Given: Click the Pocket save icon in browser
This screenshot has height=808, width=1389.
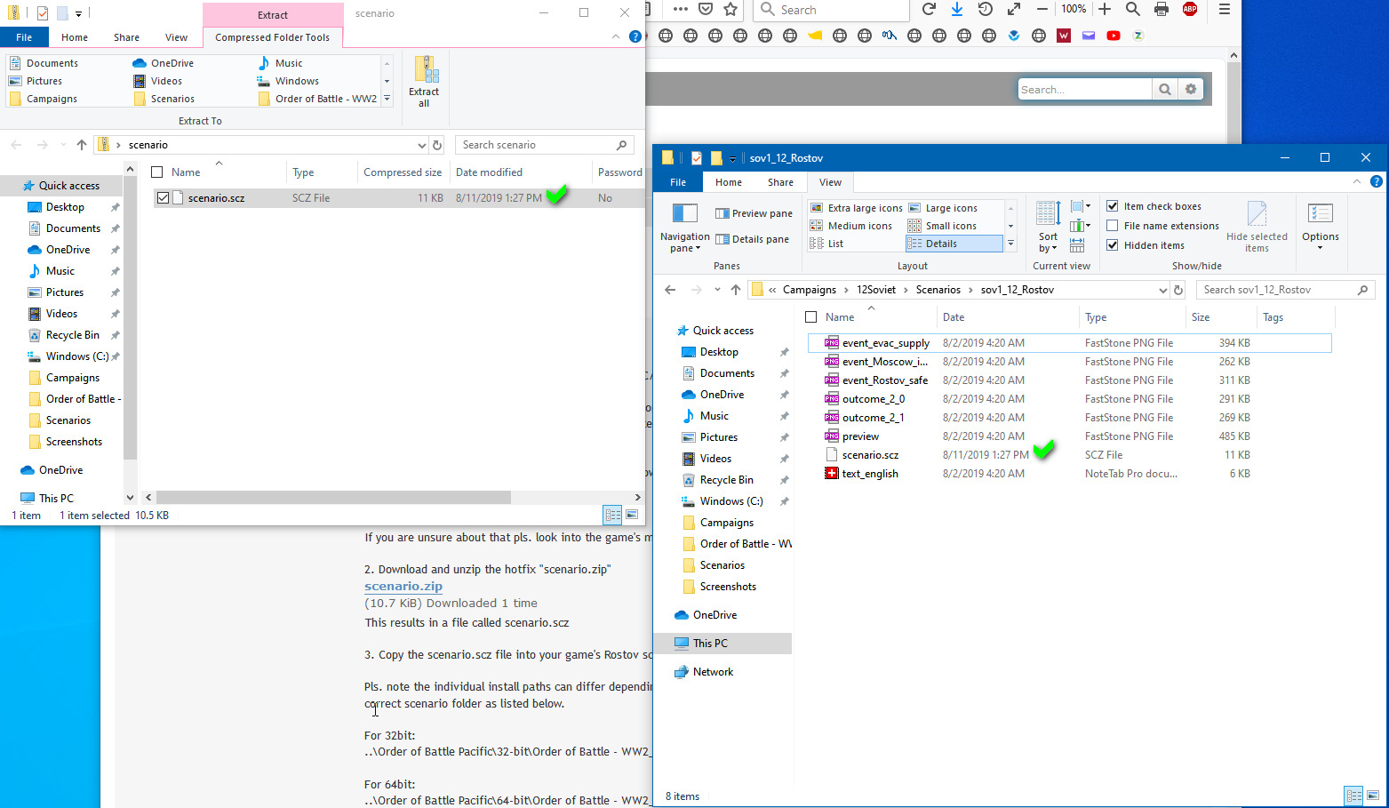Looking at the screenshot, I should [706, 9].
